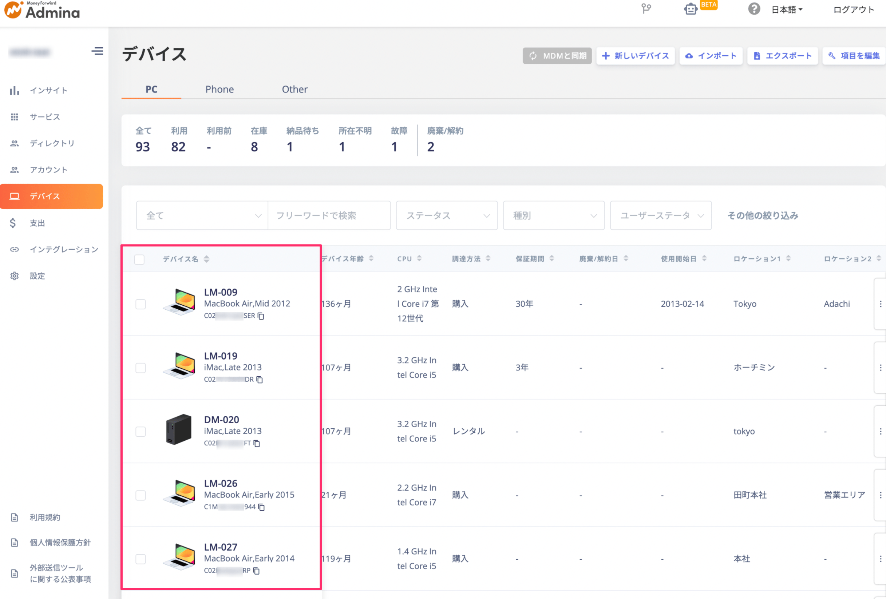The width and height of the screenshot is (886, 599).
Task: Click the MDMと同期 button
Action: 557,56
